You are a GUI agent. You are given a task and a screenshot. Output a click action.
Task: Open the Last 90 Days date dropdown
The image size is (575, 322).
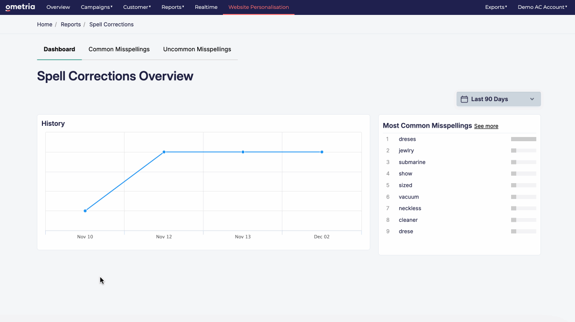point(498,99)
